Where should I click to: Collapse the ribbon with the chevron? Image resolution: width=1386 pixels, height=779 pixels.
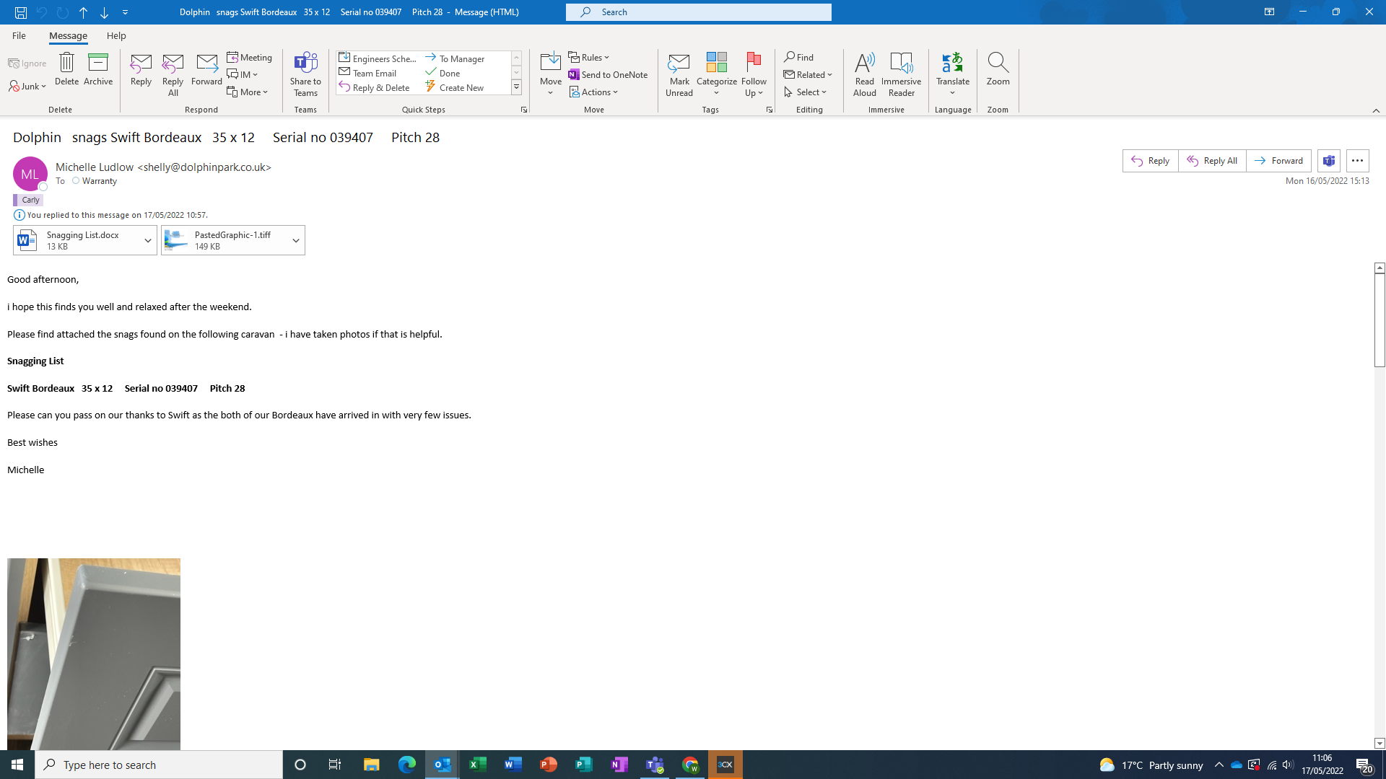coord(1376,110)
